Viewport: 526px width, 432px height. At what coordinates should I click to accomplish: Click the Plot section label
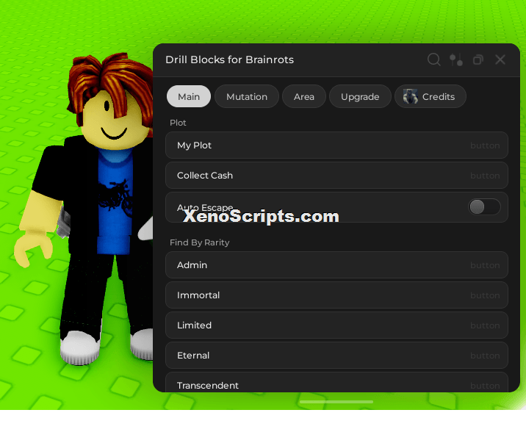coord(178,123)
